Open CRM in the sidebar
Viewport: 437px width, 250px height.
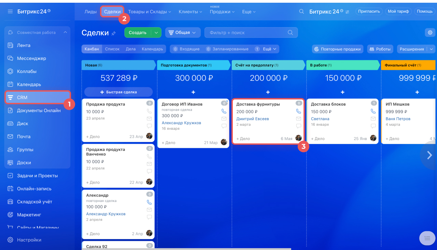pos(37,97)
